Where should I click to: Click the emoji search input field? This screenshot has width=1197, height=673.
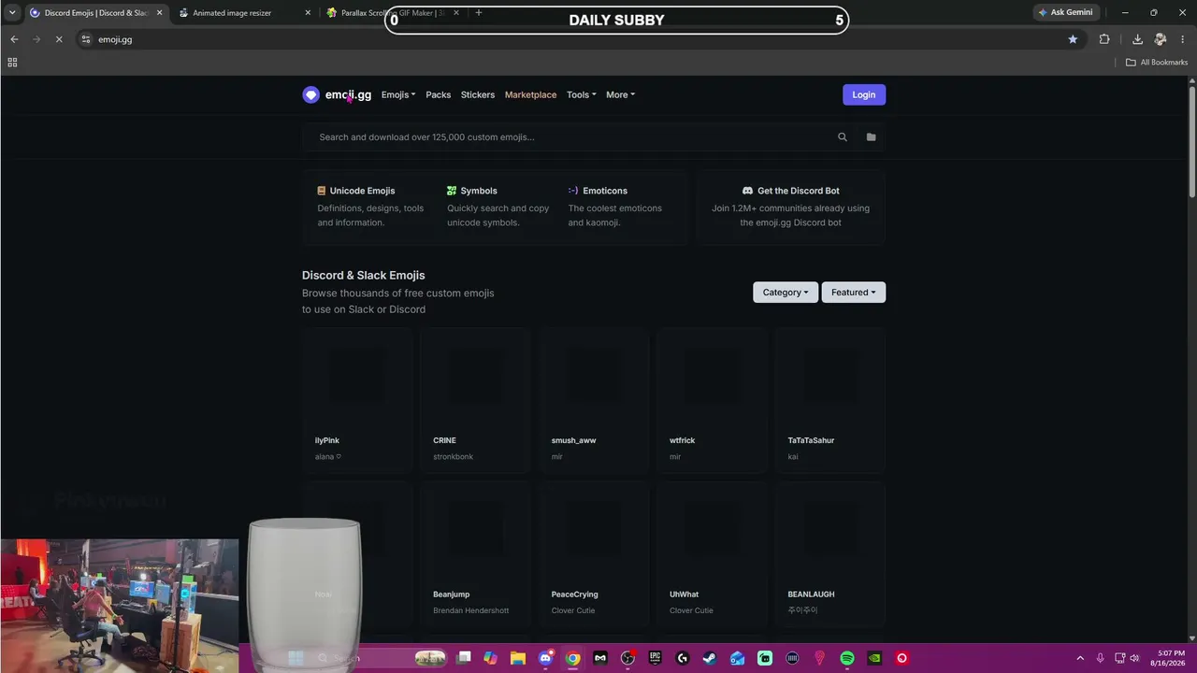(570, 137)
